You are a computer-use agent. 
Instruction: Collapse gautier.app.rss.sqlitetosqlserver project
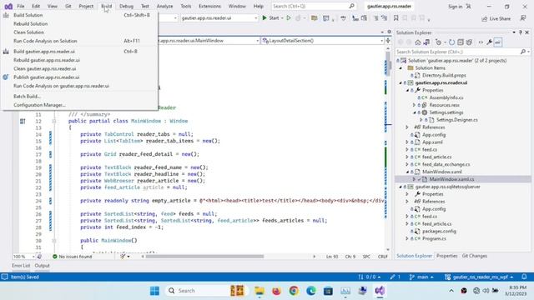pyautogui.click(x=400, y=187)
